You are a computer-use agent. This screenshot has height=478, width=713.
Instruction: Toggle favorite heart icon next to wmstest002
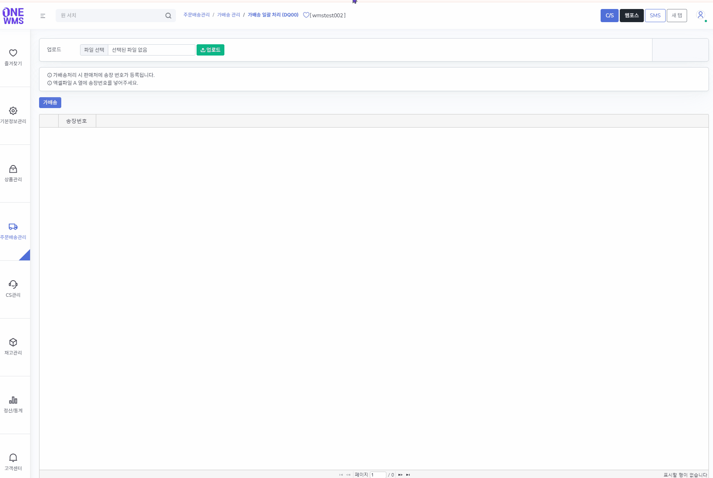tap(306, 15)
